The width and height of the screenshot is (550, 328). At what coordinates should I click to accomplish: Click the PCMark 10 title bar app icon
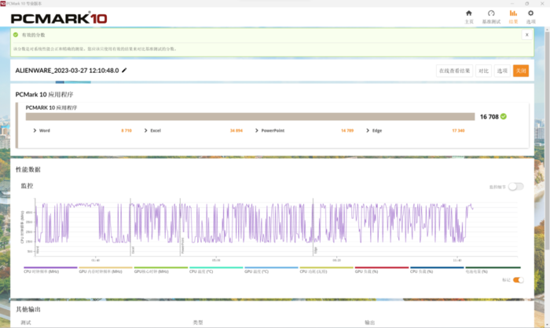click(x=3, y=3)
